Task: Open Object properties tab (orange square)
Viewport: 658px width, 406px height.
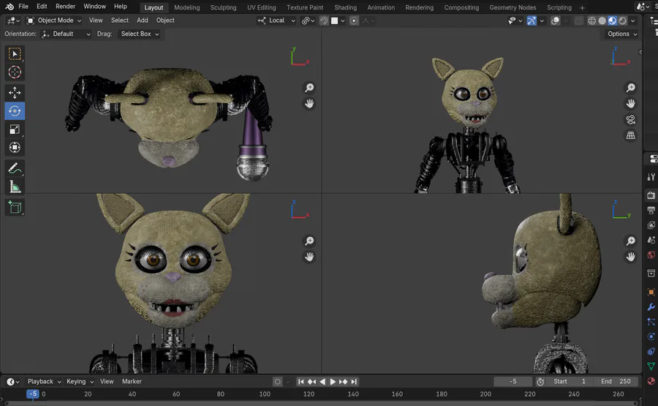Action: click(651, 292)
